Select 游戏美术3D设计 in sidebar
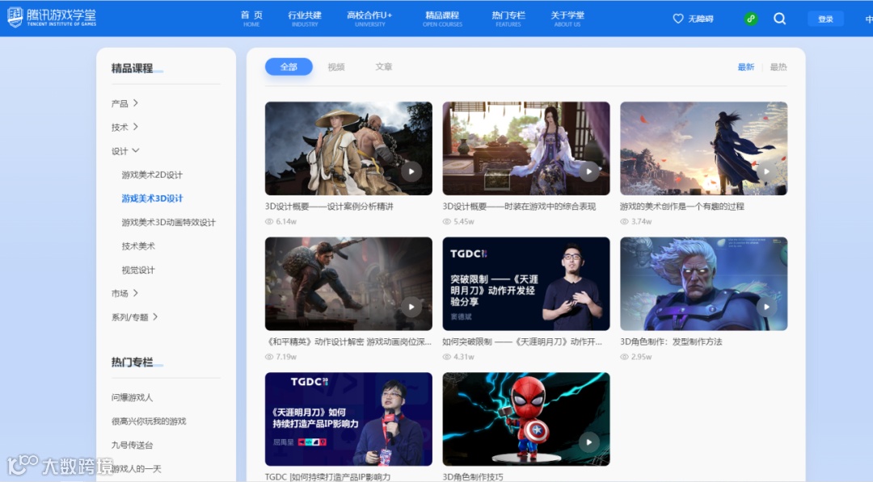This screenshot has width=873, height=482. pyautogui.click(x=152, y=199)
